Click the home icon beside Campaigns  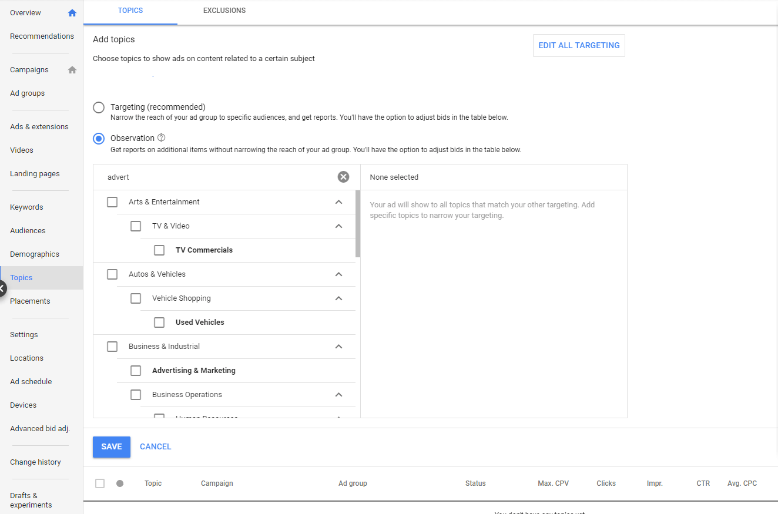click(72, 69)
